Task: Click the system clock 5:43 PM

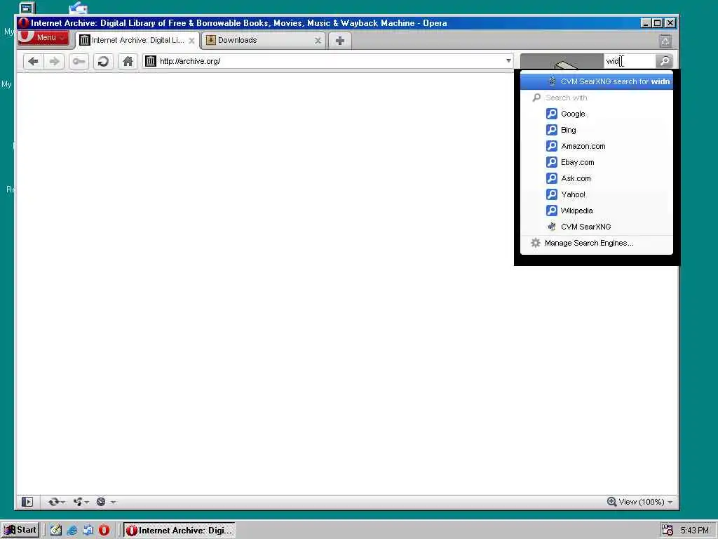Action: (694, 531)
